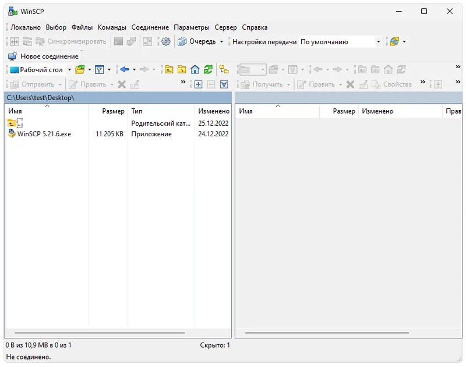Click the Получить download button in remote panel
Viewport: 466px width, 367px height.
tap(262, 84)
